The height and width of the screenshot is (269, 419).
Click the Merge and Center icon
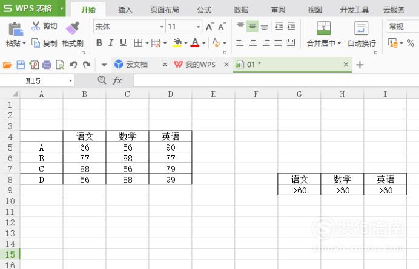pyautogui.click(x=323, y=28)
